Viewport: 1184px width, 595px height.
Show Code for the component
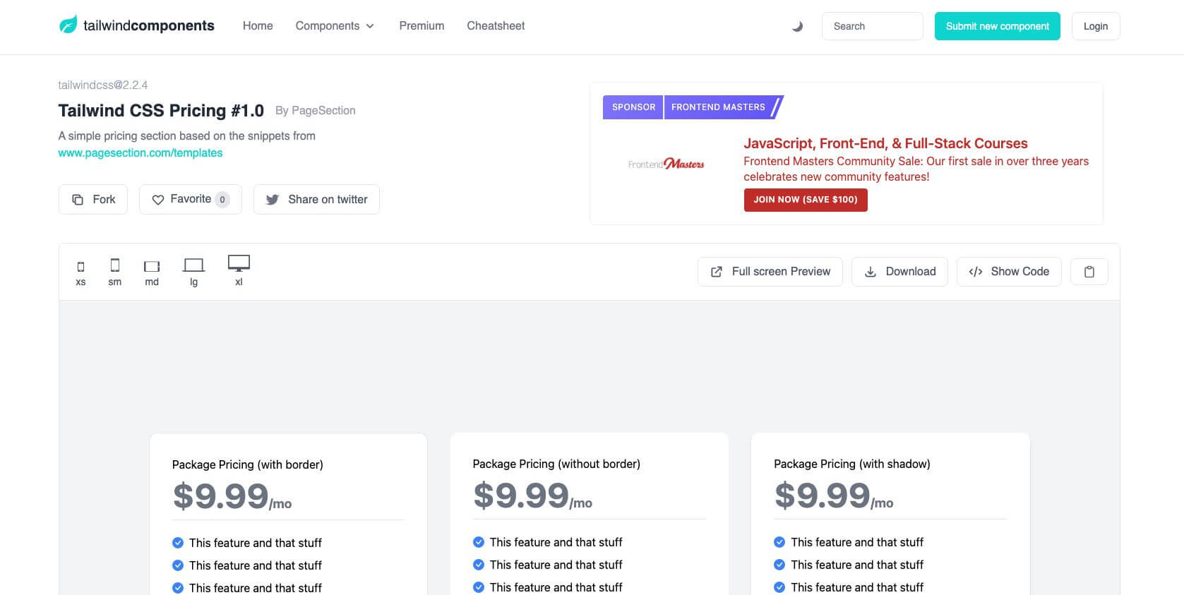[1009, 272]
